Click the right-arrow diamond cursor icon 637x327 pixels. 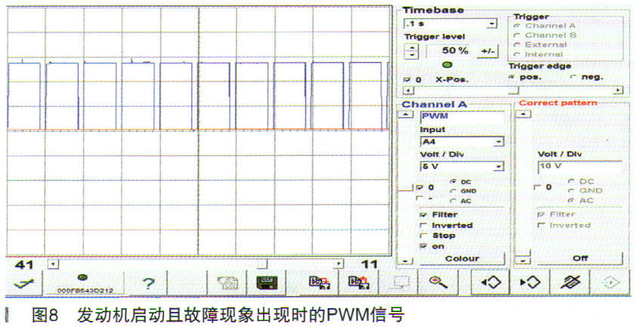tap(530, 282)
